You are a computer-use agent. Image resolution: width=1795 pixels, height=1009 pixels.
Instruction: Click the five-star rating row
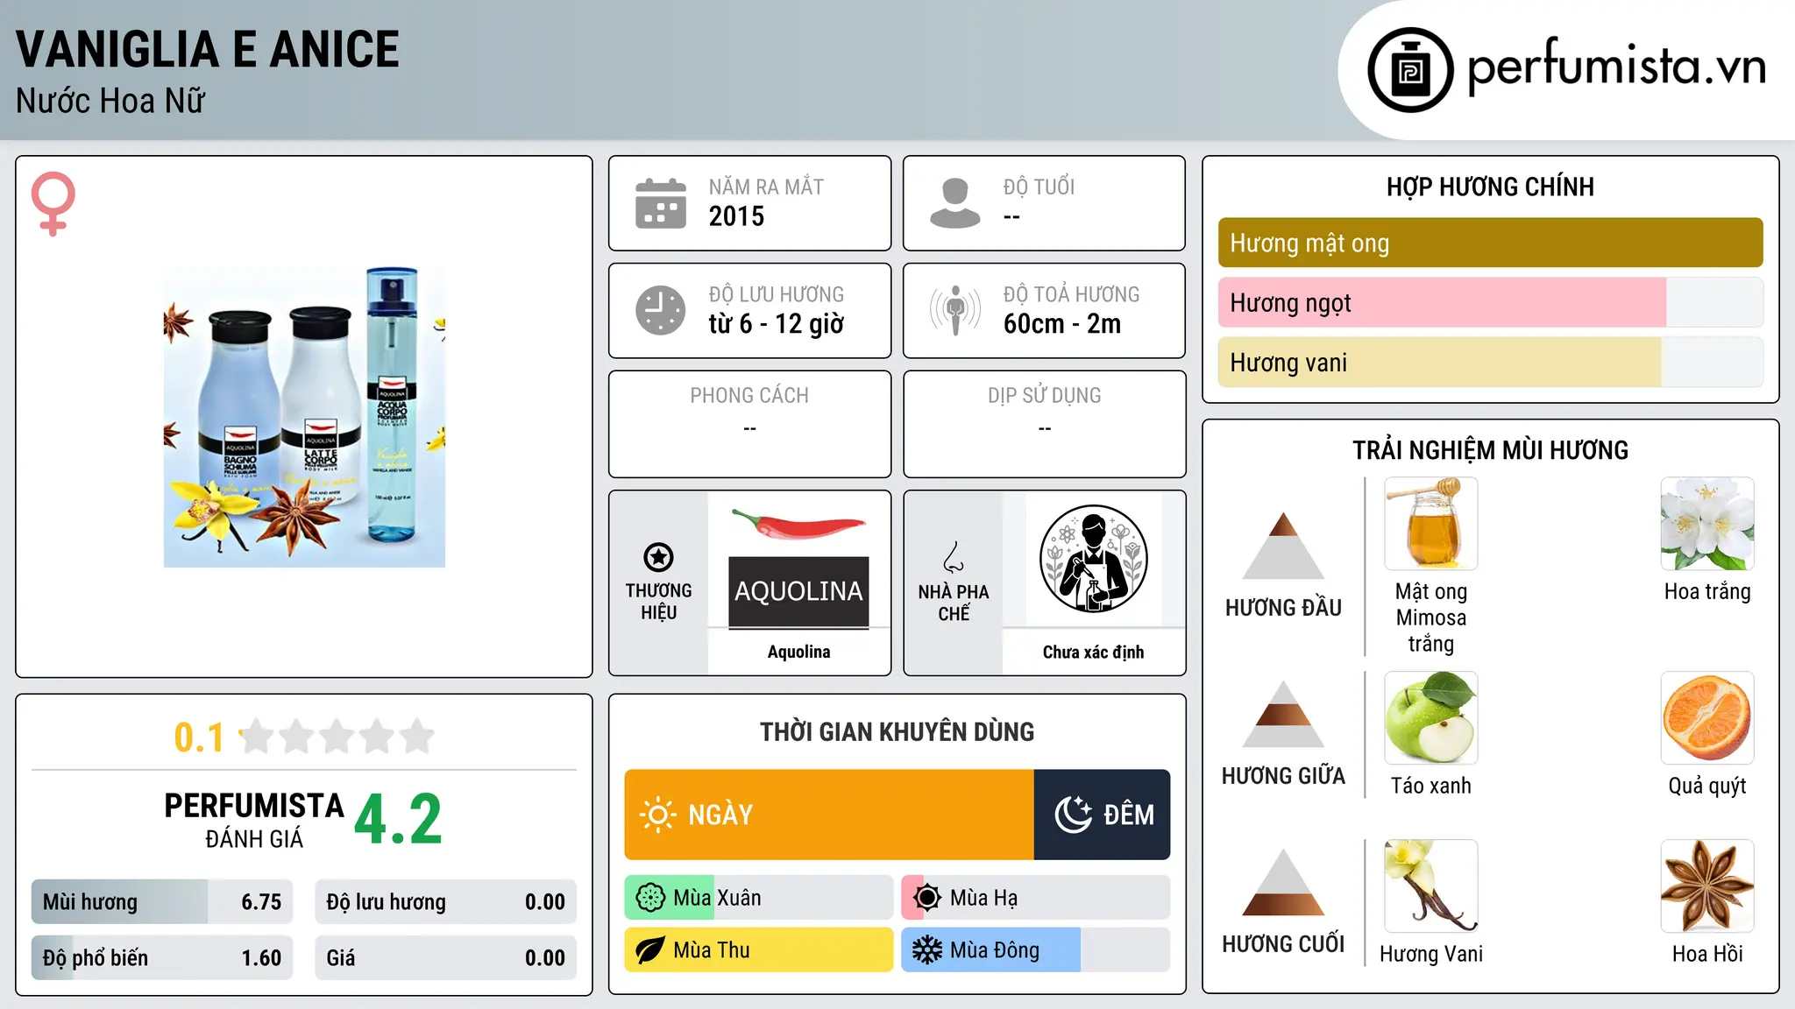coord(337,737)
